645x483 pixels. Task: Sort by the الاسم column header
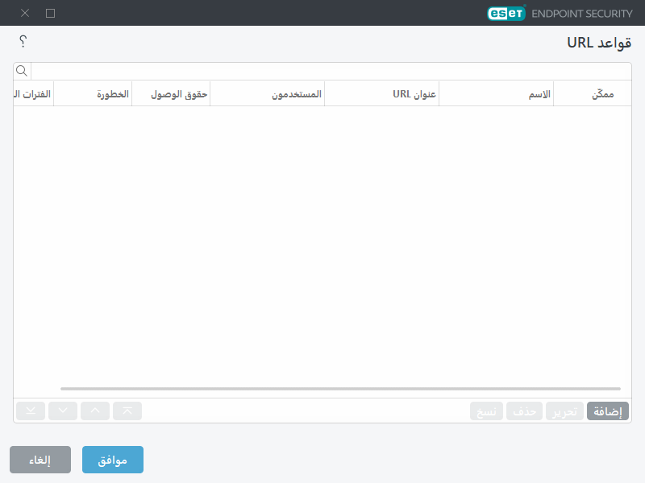pos(497,94)
